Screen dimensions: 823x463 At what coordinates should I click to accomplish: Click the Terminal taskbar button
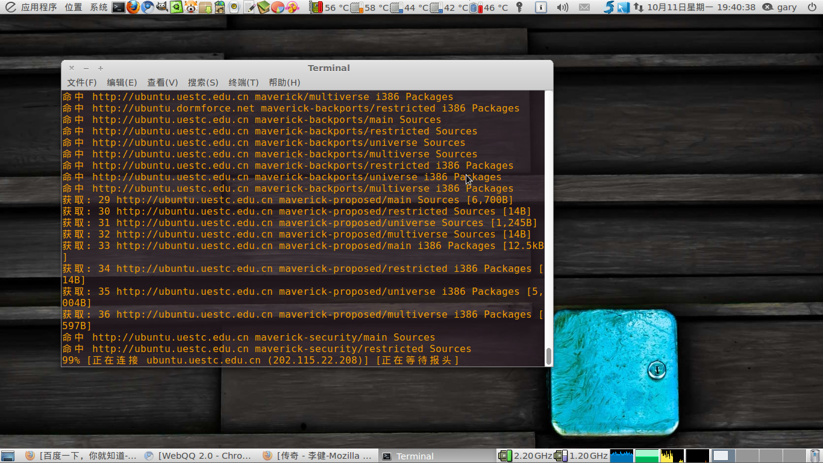point(437,456)
